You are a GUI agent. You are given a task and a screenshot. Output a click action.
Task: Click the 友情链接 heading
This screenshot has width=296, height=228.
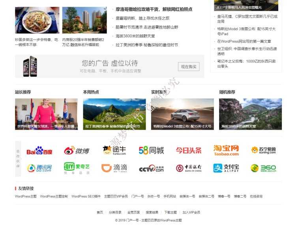[26, 188]
